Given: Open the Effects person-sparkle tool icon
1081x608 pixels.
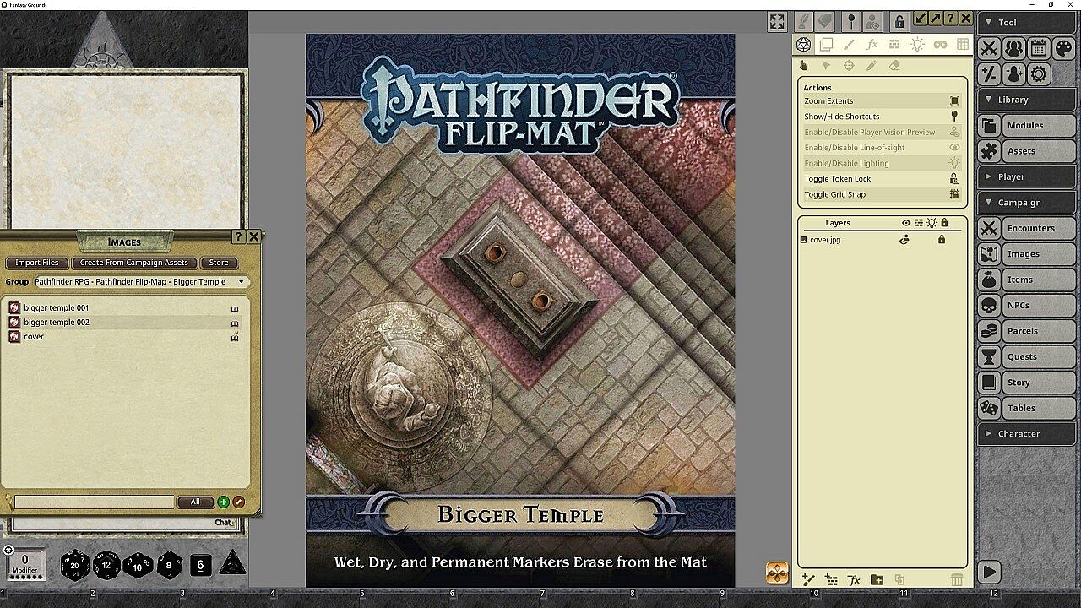Looking at the screenshot, I should (1013, 74).
